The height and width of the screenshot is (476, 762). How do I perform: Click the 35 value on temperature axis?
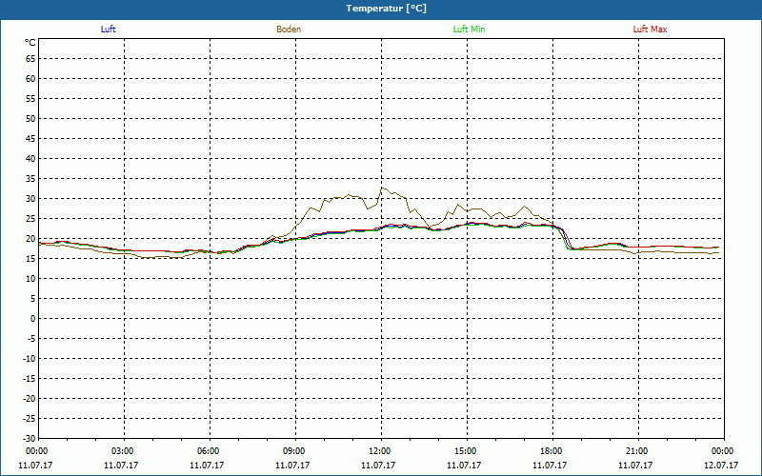click(30, 179)
